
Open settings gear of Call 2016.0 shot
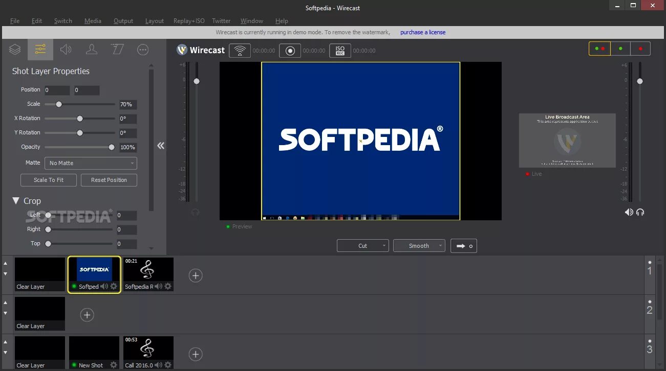pyautogui.click(x=168, y=365)
